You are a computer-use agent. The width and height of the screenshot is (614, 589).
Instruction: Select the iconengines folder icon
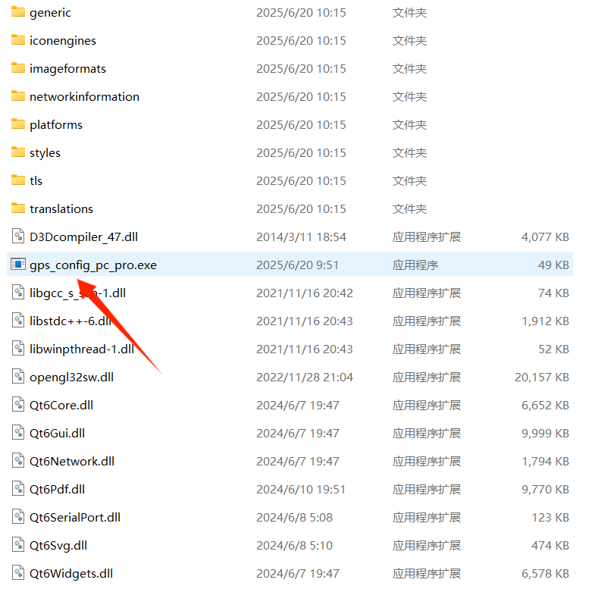(18, 40)
